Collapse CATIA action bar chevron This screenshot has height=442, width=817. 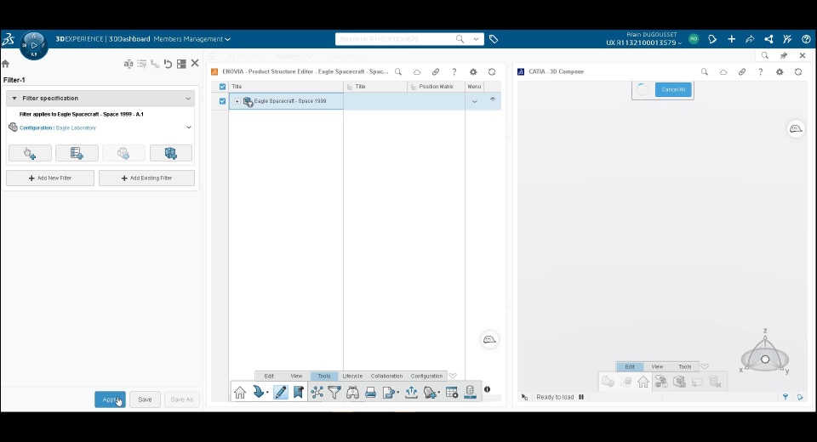pyautogui.click(x=705, y=366)
